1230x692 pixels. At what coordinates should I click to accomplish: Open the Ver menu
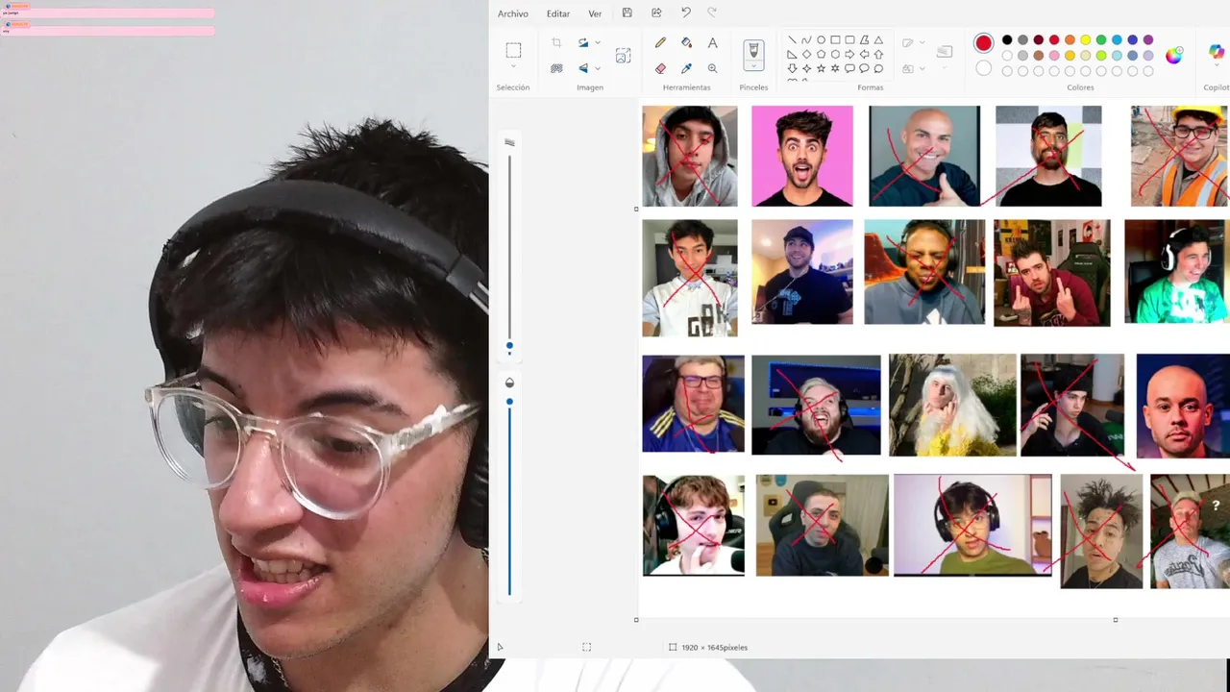[595, 13]
